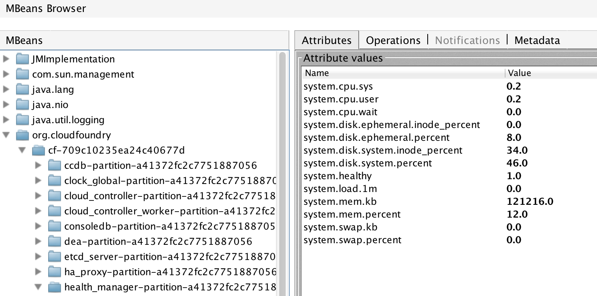Click the 34.0 inode percent value
Screen dimensions: 597x296
[x=517, y=150]
